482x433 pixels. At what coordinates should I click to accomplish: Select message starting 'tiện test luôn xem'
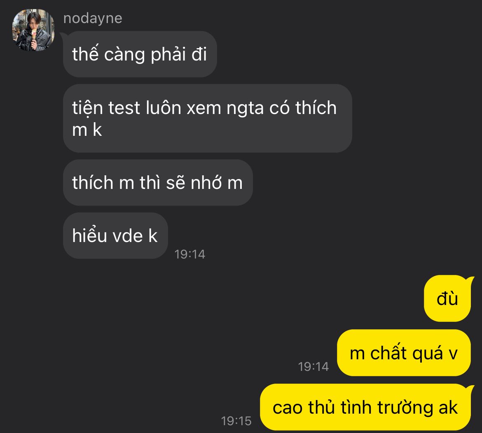[x=208, y=118]
